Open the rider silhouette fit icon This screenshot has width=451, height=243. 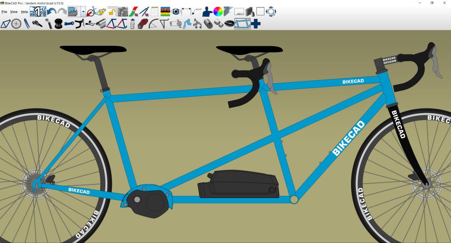[207, 12]
